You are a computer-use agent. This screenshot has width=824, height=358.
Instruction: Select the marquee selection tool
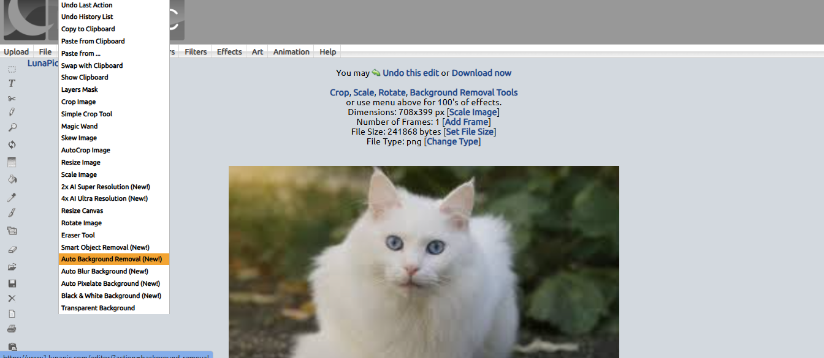tap(12, 69)
